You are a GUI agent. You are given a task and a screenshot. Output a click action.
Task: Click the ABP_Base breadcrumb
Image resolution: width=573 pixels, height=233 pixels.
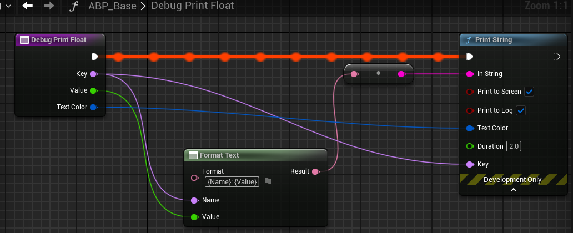112,6
